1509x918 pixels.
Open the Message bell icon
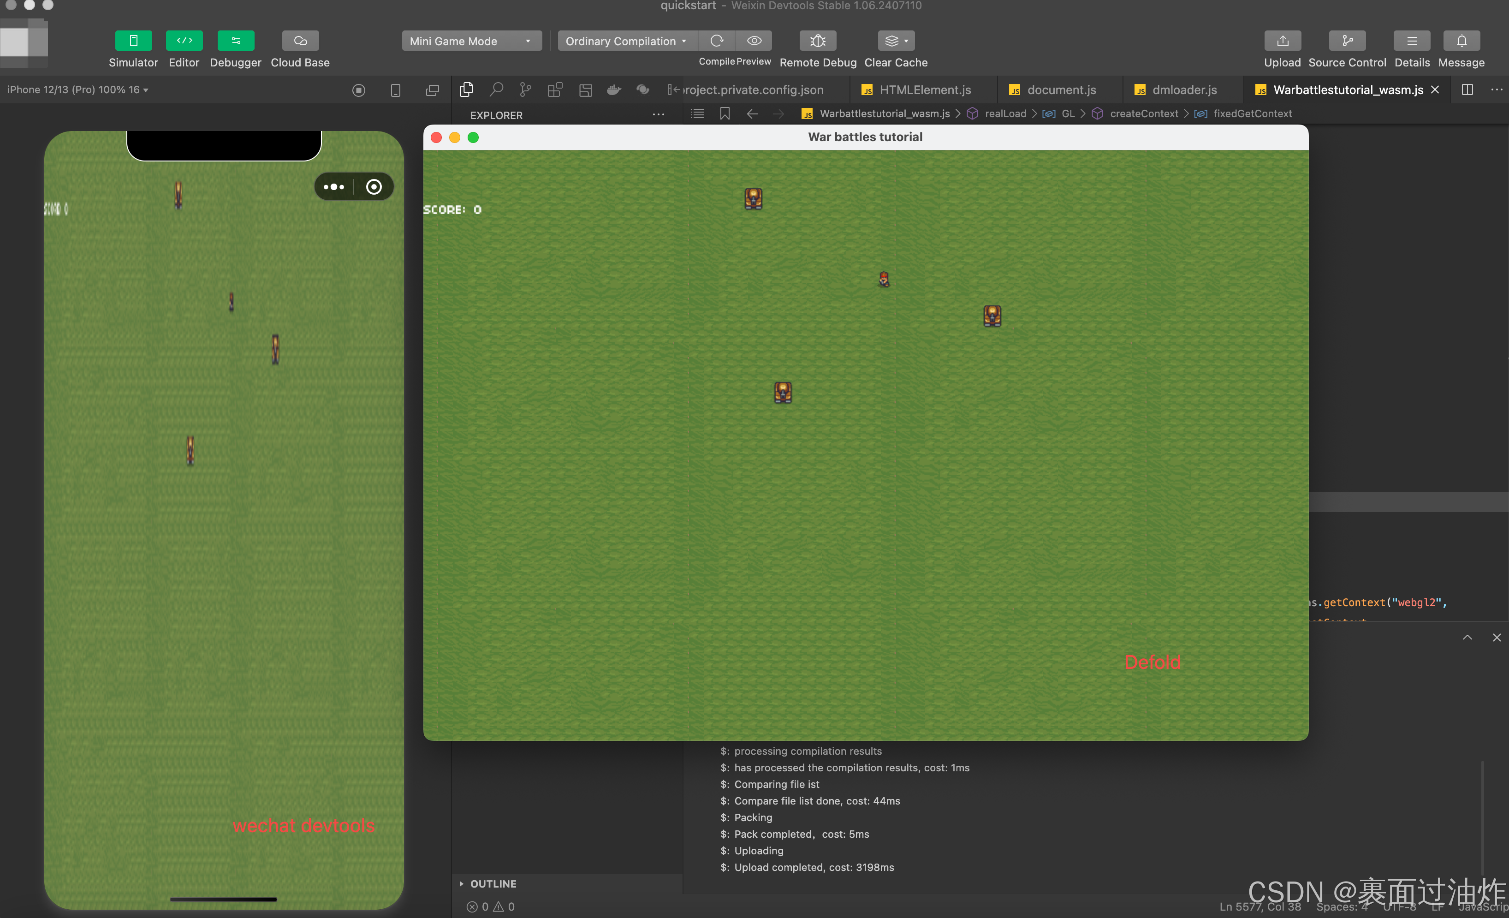(1461, 41)
